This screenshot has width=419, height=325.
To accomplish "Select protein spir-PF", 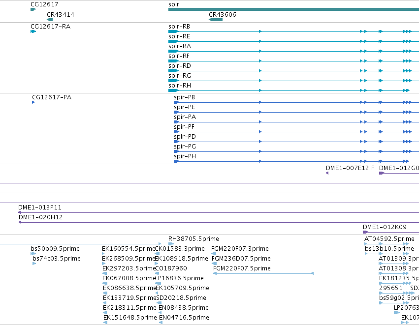I will pos(184,127).
